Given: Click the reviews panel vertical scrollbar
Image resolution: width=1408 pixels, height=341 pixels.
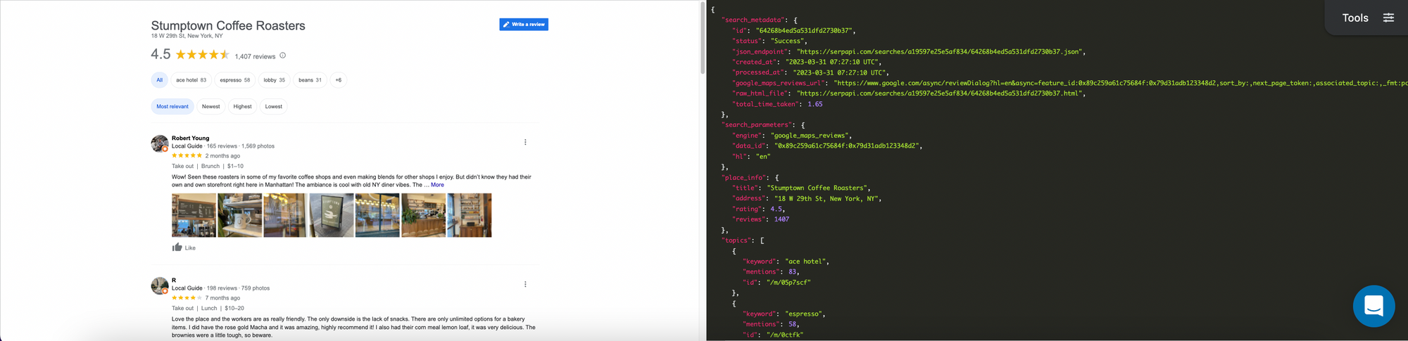Looking at the screenshot, I should (x=702, y=39).
